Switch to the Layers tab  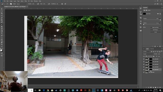point(147,49)
